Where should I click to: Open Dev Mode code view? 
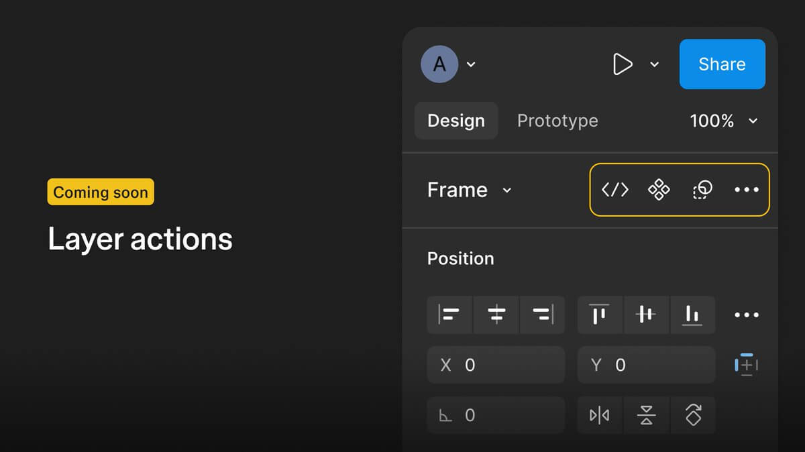tap(614, 190)
